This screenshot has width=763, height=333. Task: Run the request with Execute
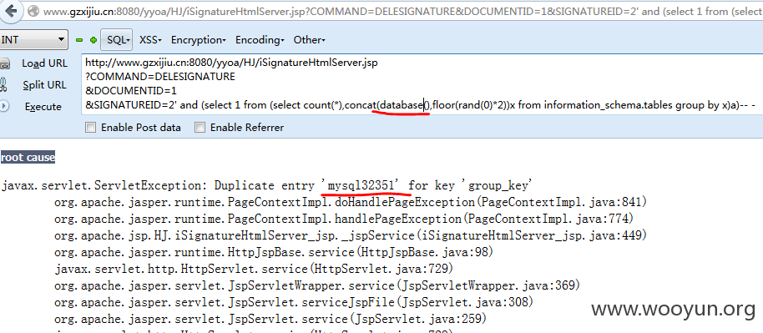43,107
